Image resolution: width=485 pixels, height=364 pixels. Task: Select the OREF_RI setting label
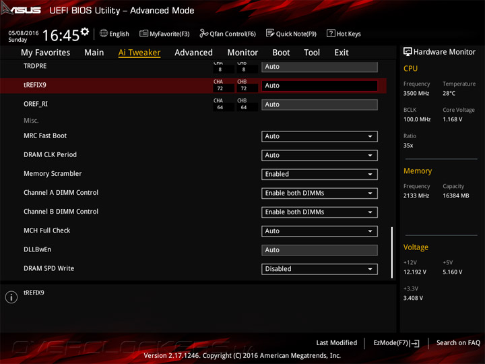pos(36,104)
